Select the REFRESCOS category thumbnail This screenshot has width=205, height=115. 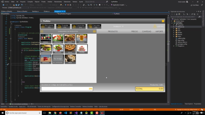[x=46, y=59]
